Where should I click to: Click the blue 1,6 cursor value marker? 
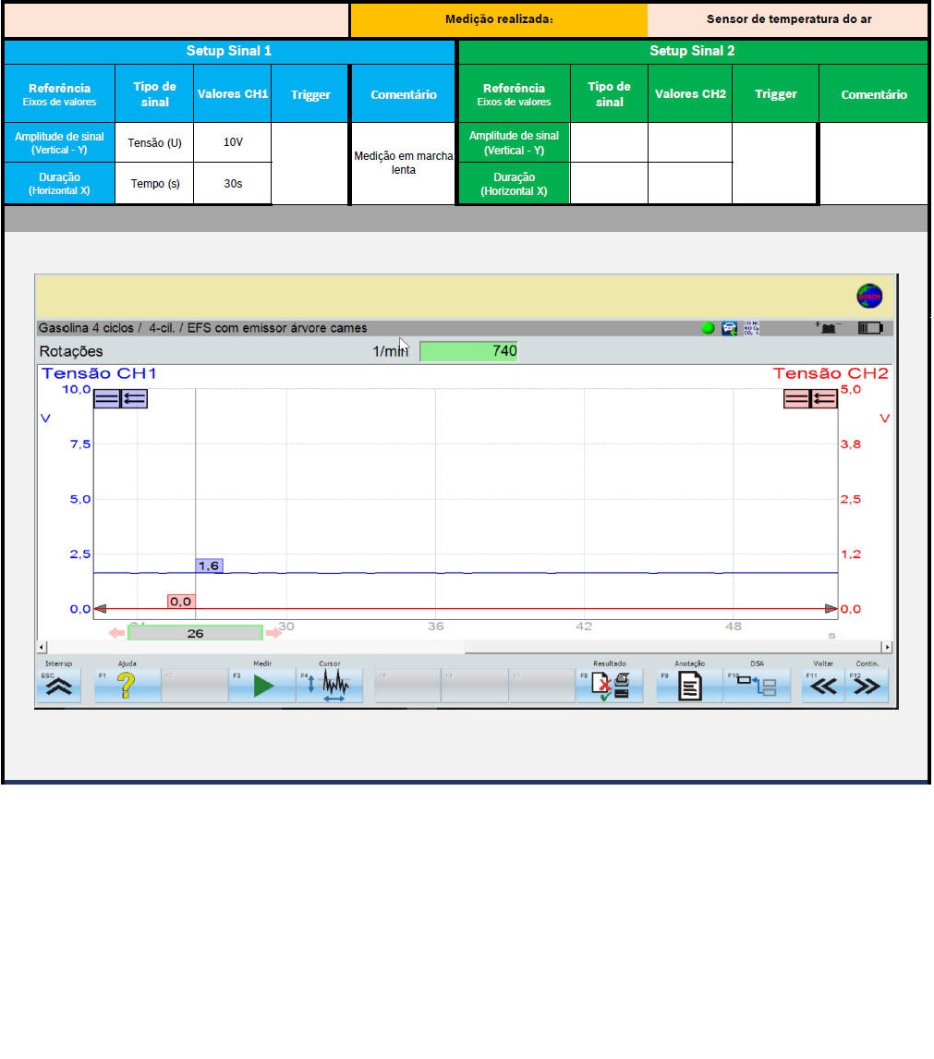click(x=209, y=566)
